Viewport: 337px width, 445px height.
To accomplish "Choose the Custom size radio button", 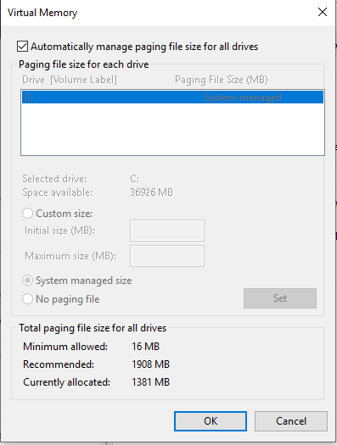I will pos(27,214).
